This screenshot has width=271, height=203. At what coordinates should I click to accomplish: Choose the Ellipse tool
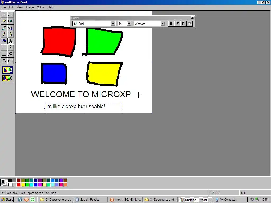(x=4, y=61)
